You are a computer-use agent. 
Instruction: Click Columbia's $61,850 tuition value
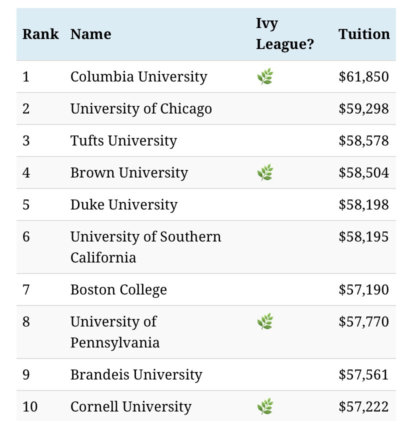click(363, 76)
